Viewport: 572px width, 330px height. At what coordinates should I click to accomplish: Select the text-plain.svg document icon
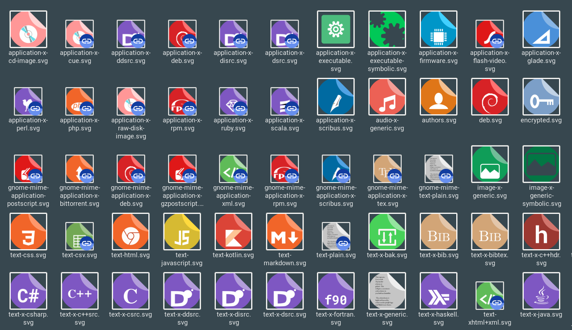[336, 236]
